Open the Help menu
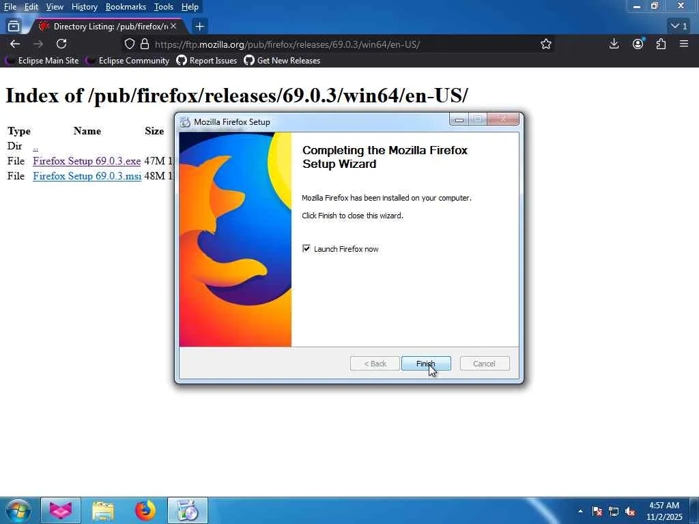699x524 pixels. coord(190,7)
